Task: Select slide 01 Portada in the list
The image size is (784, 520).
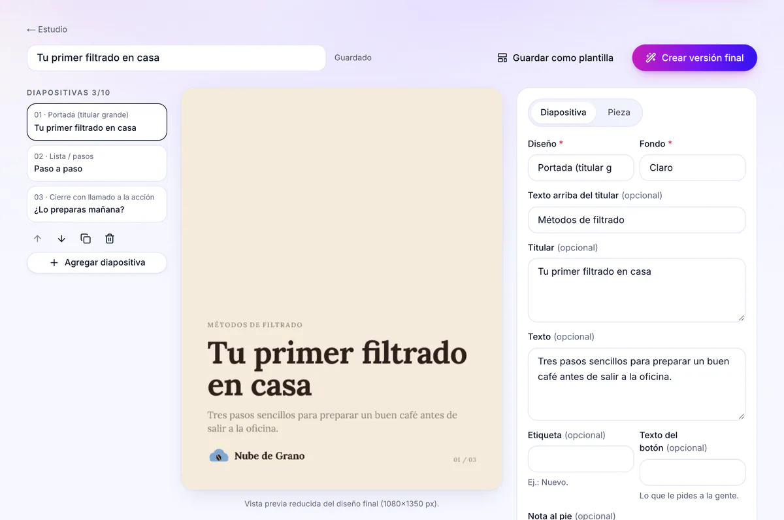Action: 97,122
